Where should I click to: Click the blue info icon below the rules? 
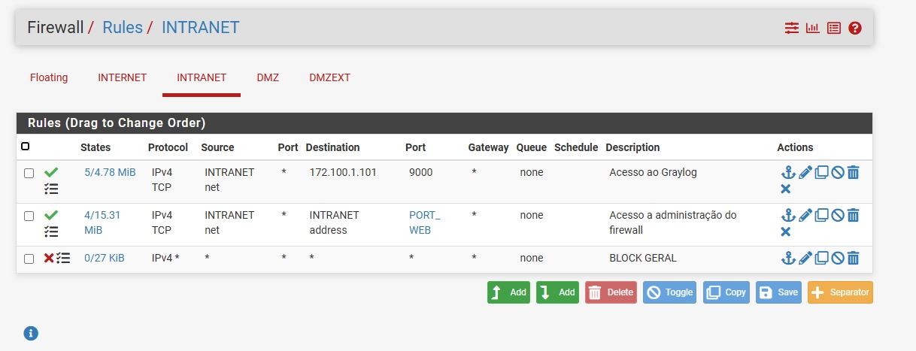[31, 333]
